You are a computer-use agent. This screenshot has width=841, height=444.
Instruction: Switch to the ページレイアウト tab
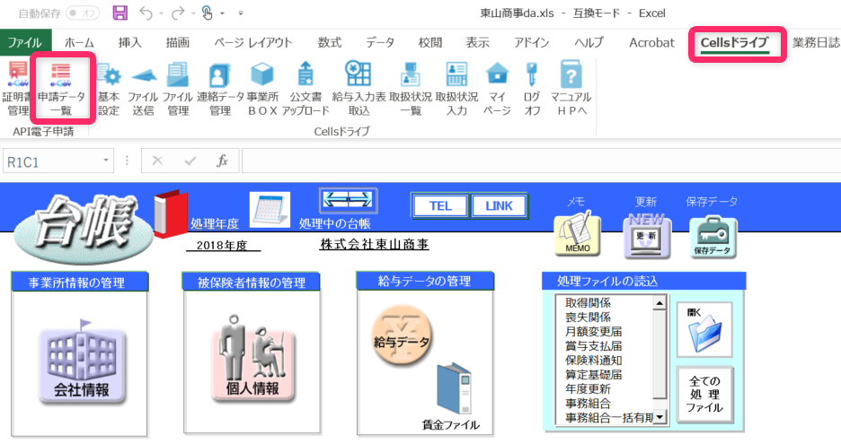[253, 43]
